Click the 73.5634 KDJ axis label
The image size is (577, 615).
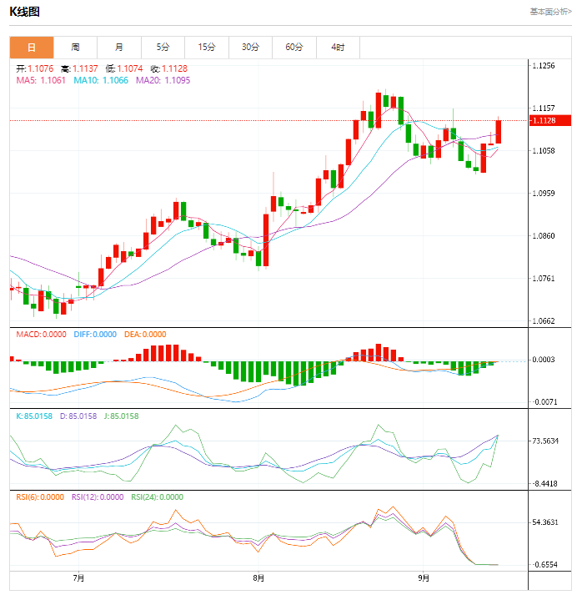coord(545,441)
